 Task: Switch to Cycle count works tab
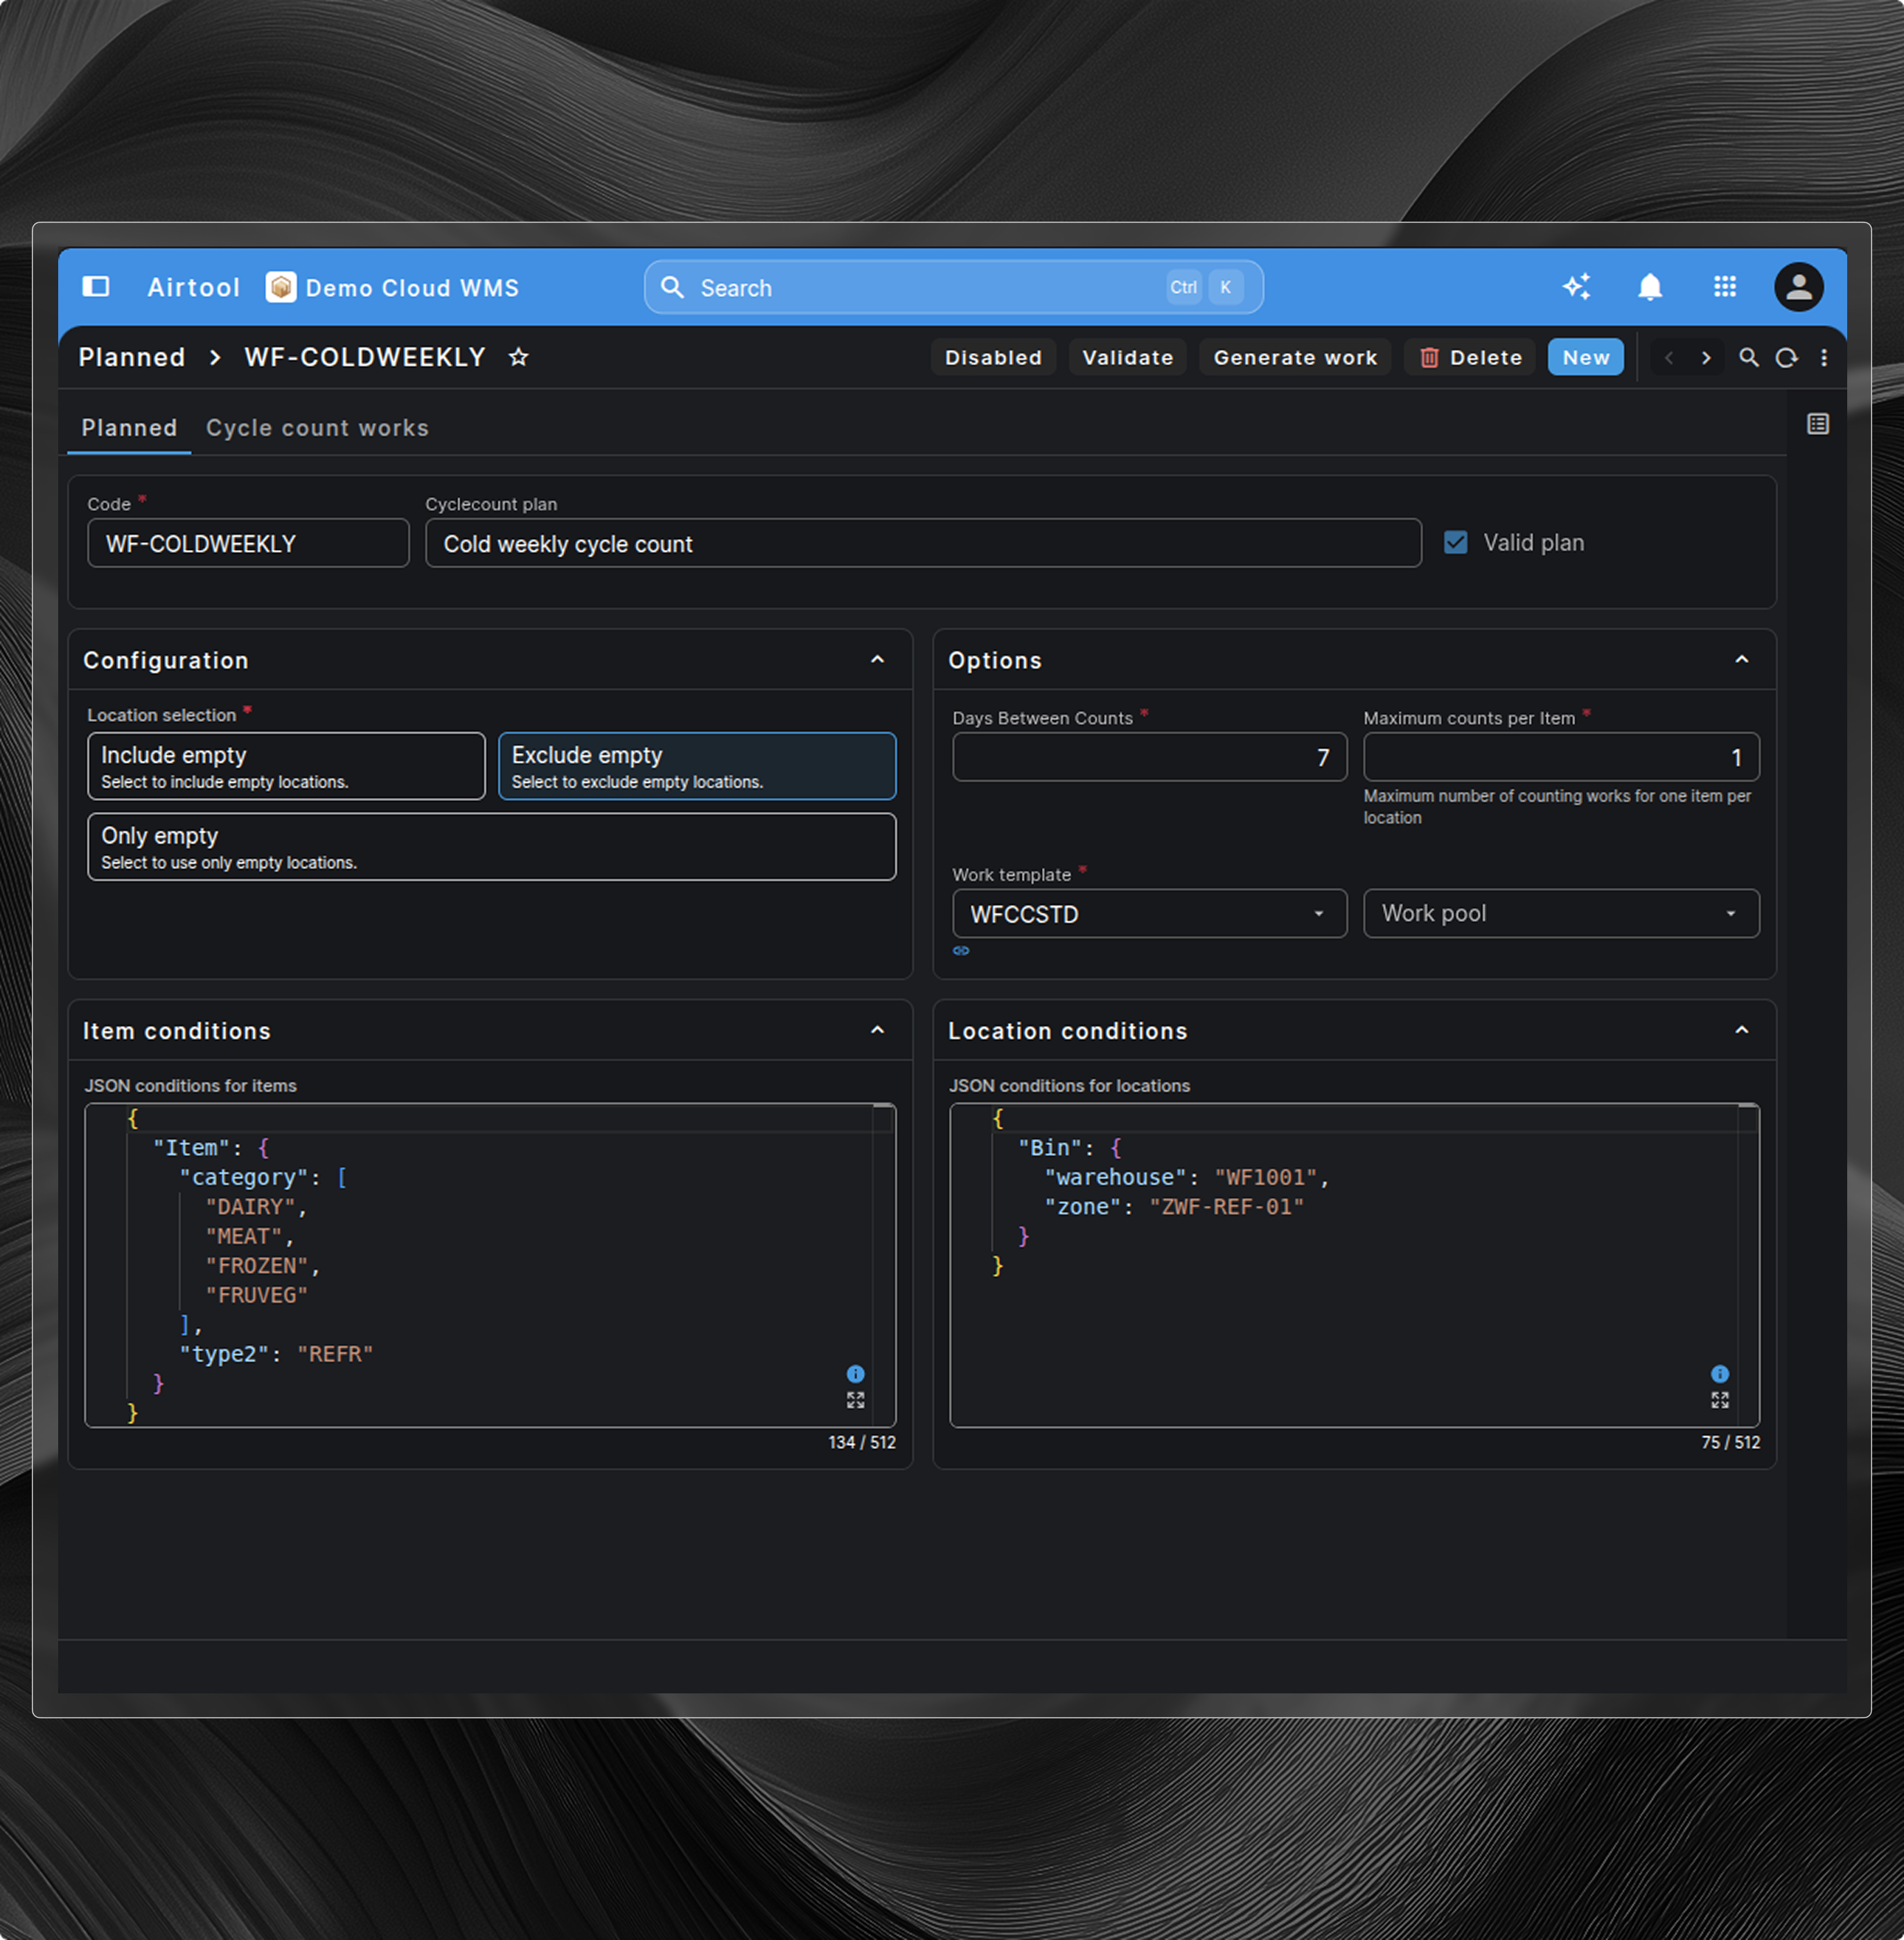coord(317,428)
